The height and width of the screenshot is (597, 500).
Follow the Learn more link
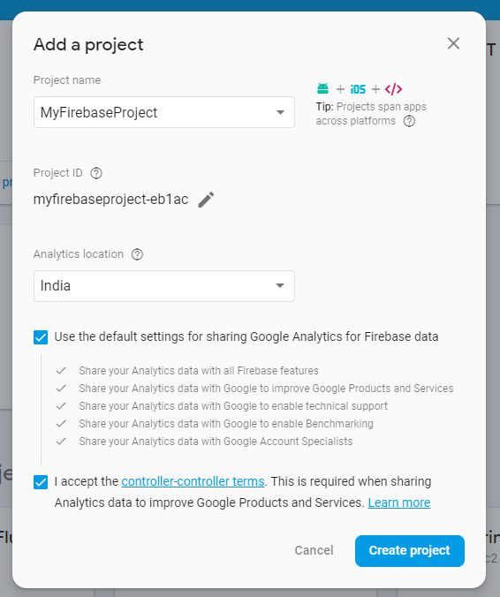point(399,503)
